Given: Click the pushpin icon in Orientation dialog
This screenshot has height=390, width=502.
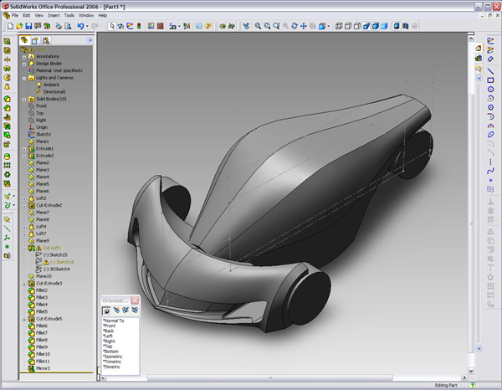Looking at the screenshot, I should click(x=106, y=311).
